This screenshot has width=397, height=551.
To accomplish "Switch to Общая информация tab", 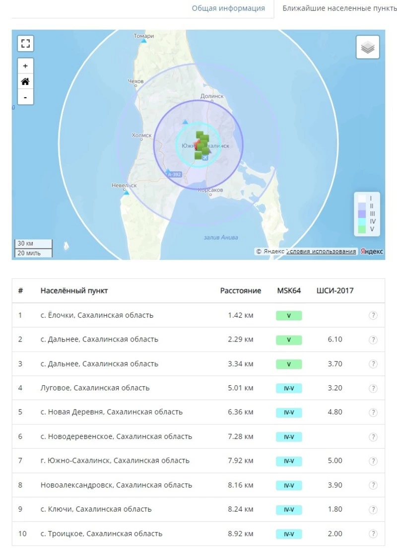I will [x=228, y=8].
